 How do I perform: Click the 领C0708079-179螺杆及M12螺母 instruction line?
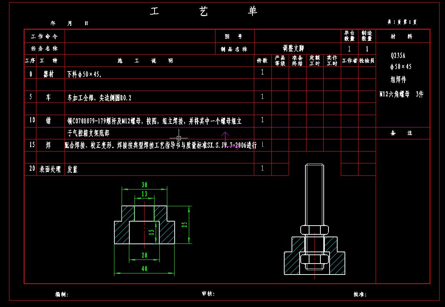[x=155, y=121]
